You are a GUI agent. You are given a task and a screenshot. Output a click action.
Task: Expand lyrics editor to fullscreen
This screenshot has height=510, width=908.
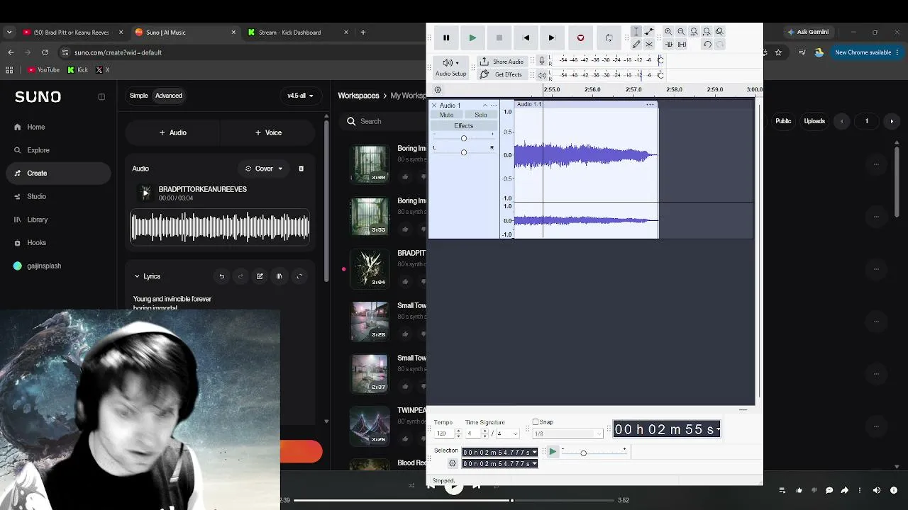pos(299,276)
